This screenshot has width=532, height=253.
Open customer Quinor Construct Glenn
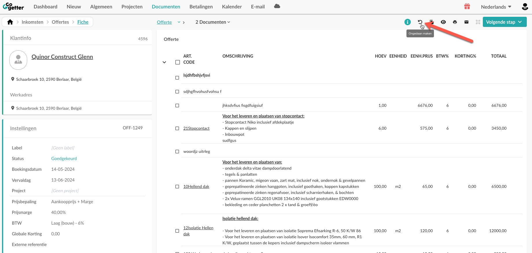pyautogui.click(x=62, y=57)
